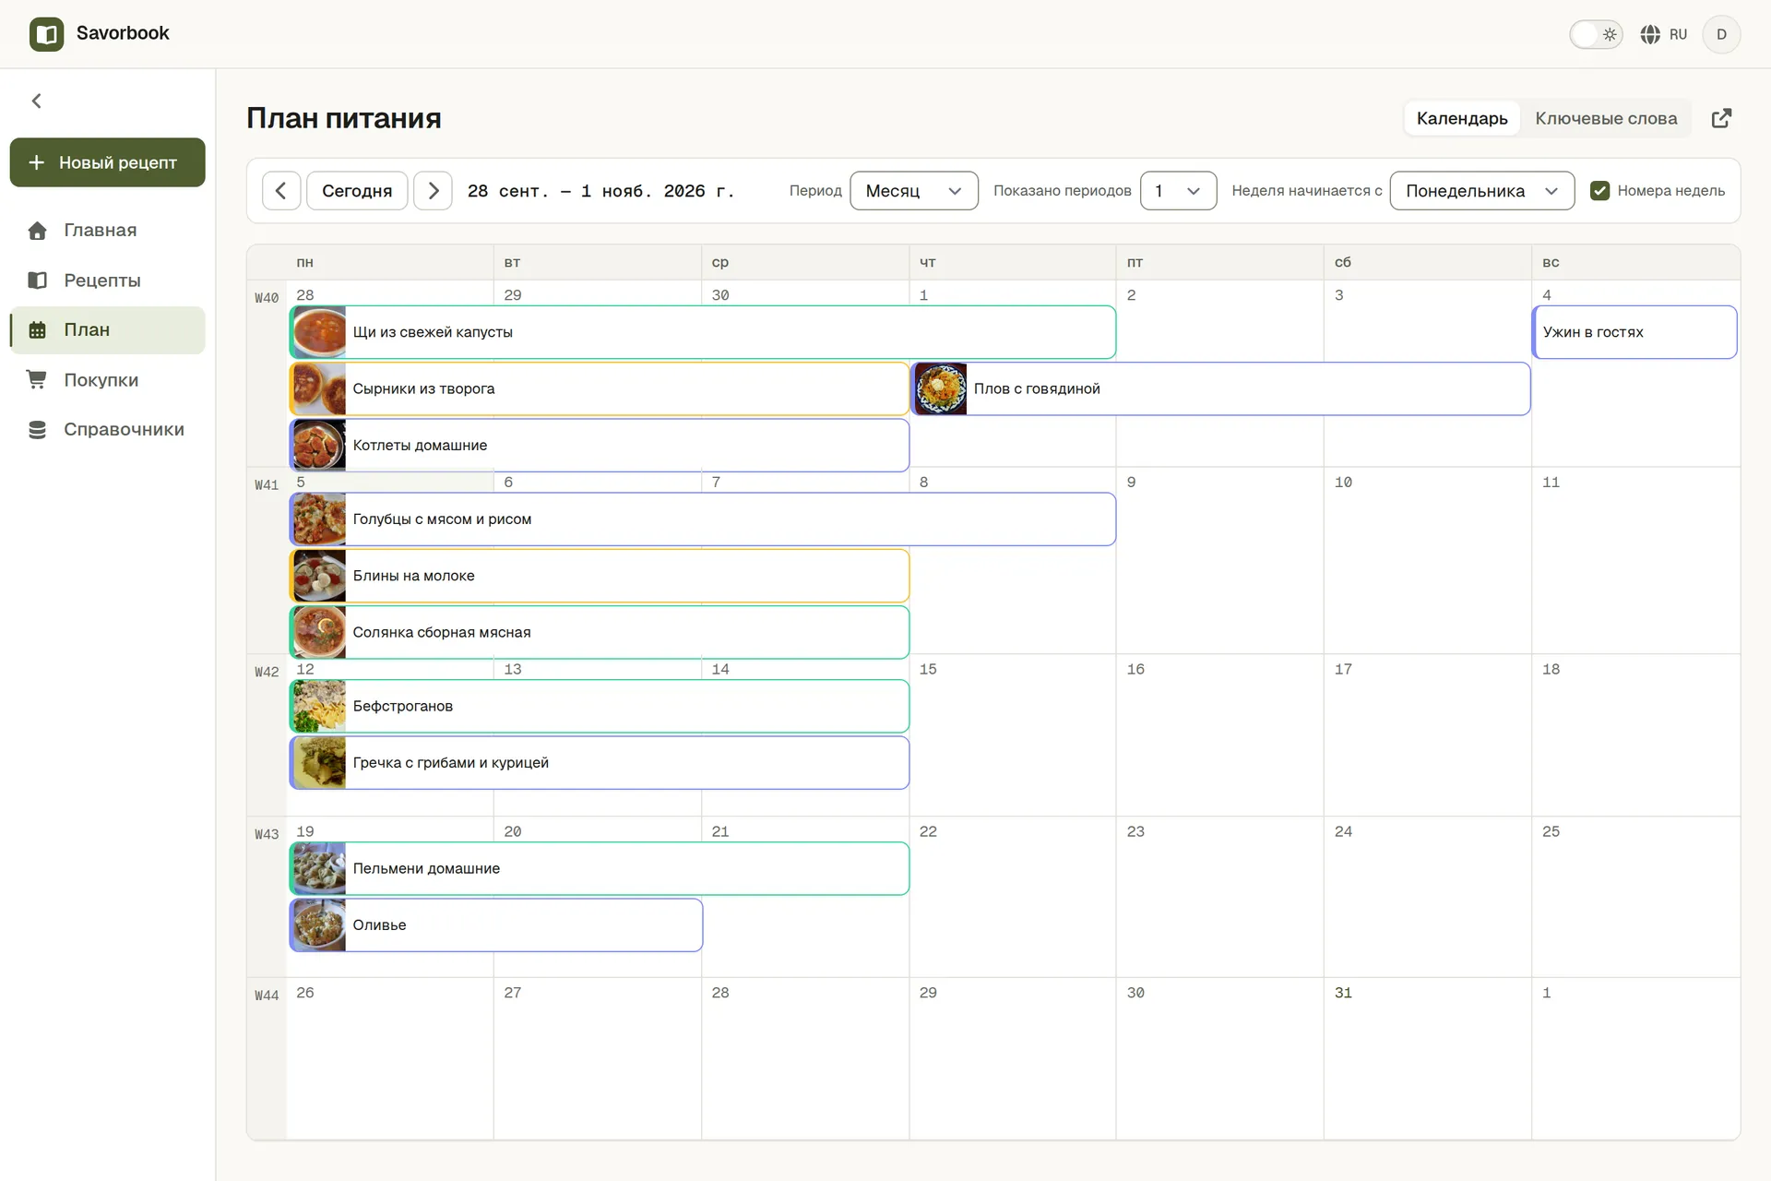
Task: Open the RU language selector
Action: [x=1664, y=34]
